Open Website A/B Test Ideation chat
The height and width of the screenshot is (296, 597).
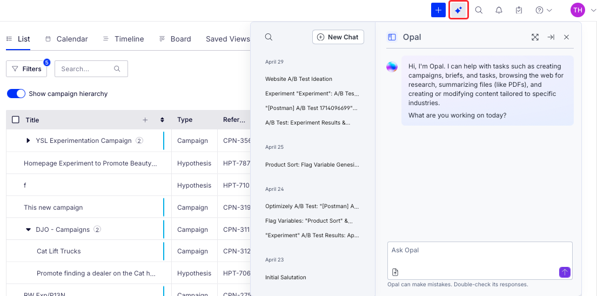coord(299,79)
